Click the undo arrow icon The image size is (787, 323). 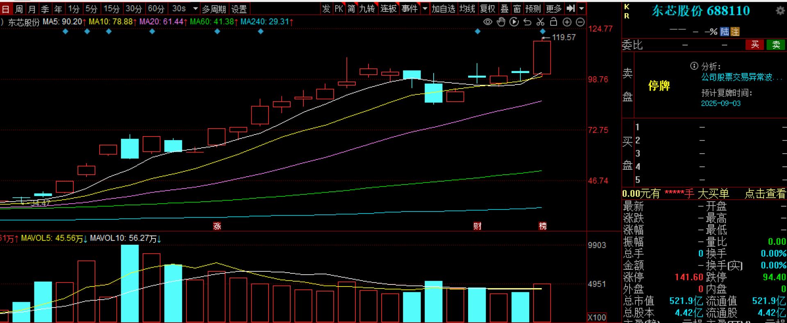click(x=527, y=22)
